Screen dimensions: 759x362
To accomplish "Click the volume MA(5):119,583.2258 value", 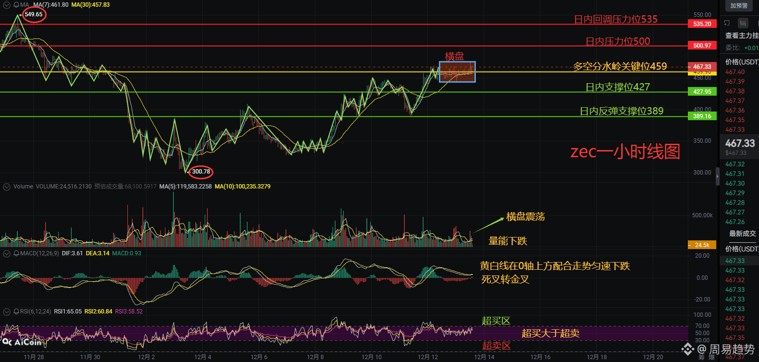I will pyautogui.click(x=186, y=187).
